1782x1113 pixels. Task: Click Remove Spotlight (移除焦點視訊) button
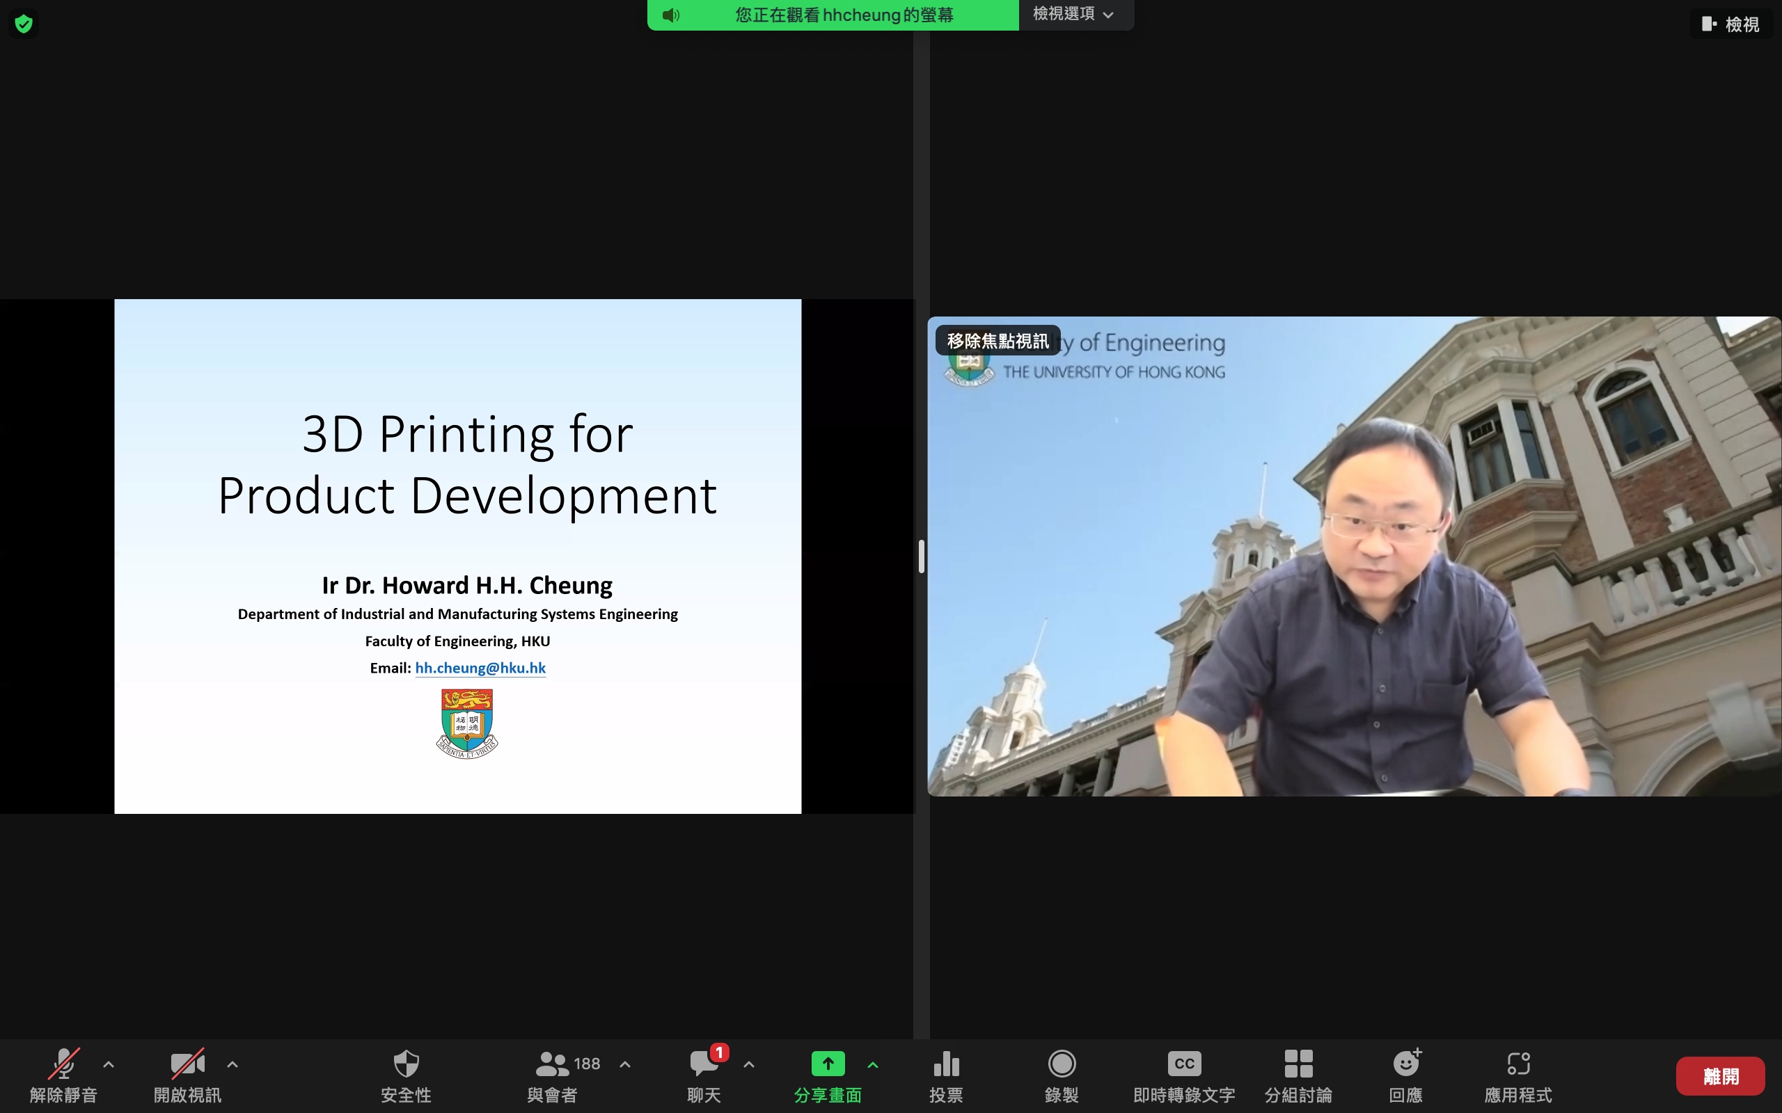click(x=998, y=341)
